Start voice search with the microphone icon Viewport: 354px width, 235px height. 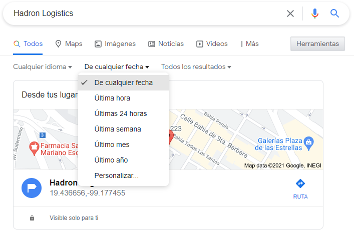[x=315, y=13]
